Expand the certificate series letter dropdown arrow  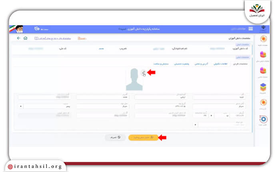211,116
